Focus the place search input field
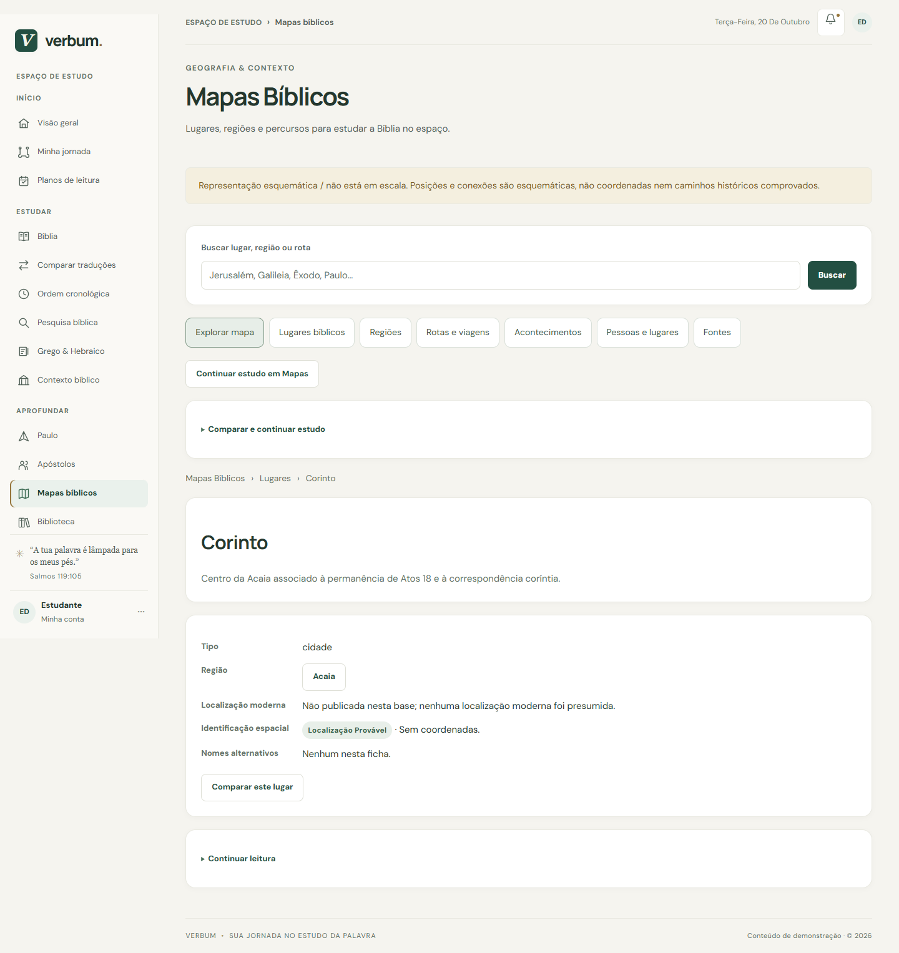The image size is (899, 953). [501, 275]
